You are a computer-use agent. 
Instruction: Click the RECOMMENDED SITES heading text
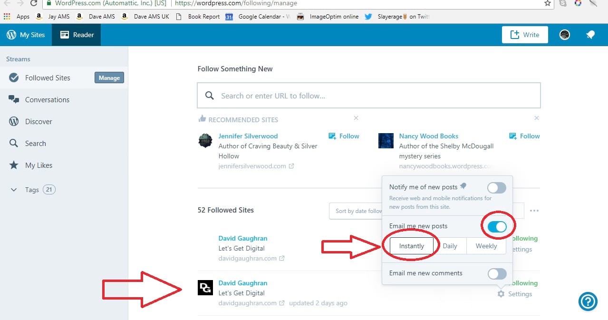pyautogui.click(x=243, y=120)
